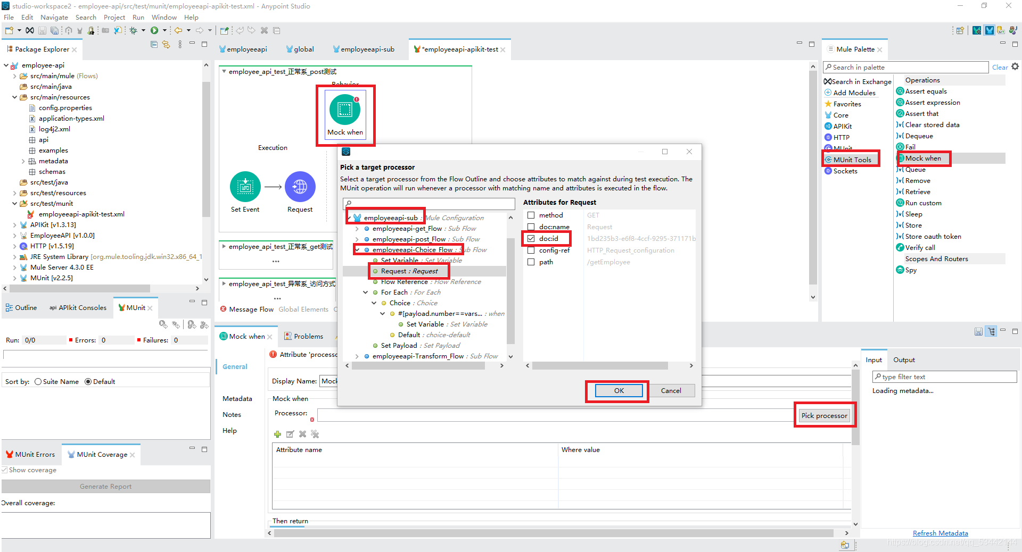Click the edit attribute icon
The image size is (1022, 552).
tap(290, 434)
